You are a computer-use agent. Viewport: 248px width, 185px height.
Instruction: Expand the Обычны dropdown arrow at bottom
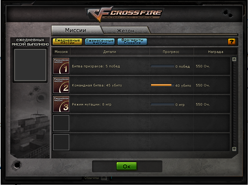104,178
